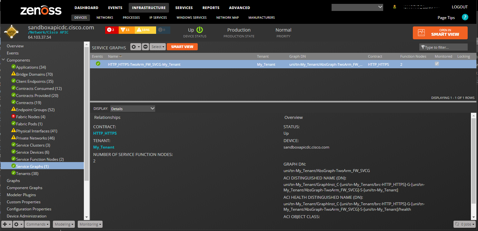This screenshot has width=478, height=231.
Task: Click the Fabric Nodes critical status icon
Action: (14, 117)
